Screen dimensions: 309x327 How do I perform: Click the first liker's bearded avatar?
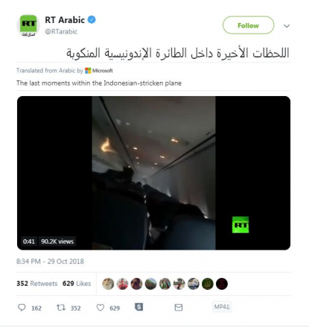click(x=108, y=284)
